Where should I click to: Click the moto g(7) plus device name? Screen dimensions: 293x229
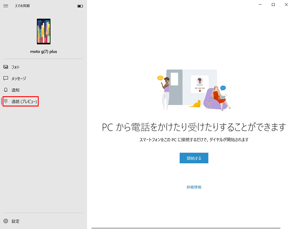click(x=44, y=51)
